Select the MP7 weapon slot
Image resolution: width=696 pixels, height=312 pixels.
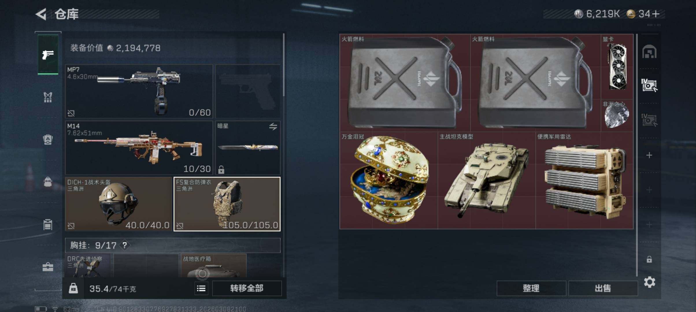coord(139,91)
